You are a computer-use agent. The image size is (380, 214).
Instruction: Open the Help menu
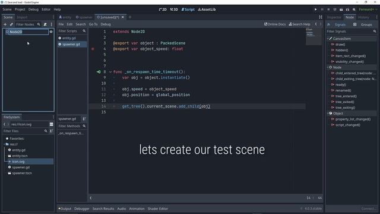(57, 10)
